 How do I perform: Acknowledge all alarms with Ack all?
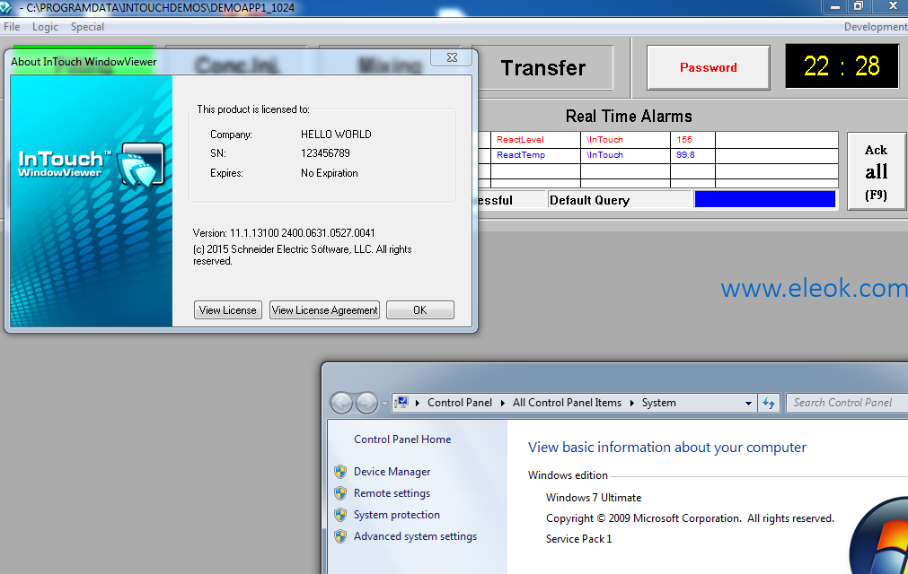[x=877, y=171]
